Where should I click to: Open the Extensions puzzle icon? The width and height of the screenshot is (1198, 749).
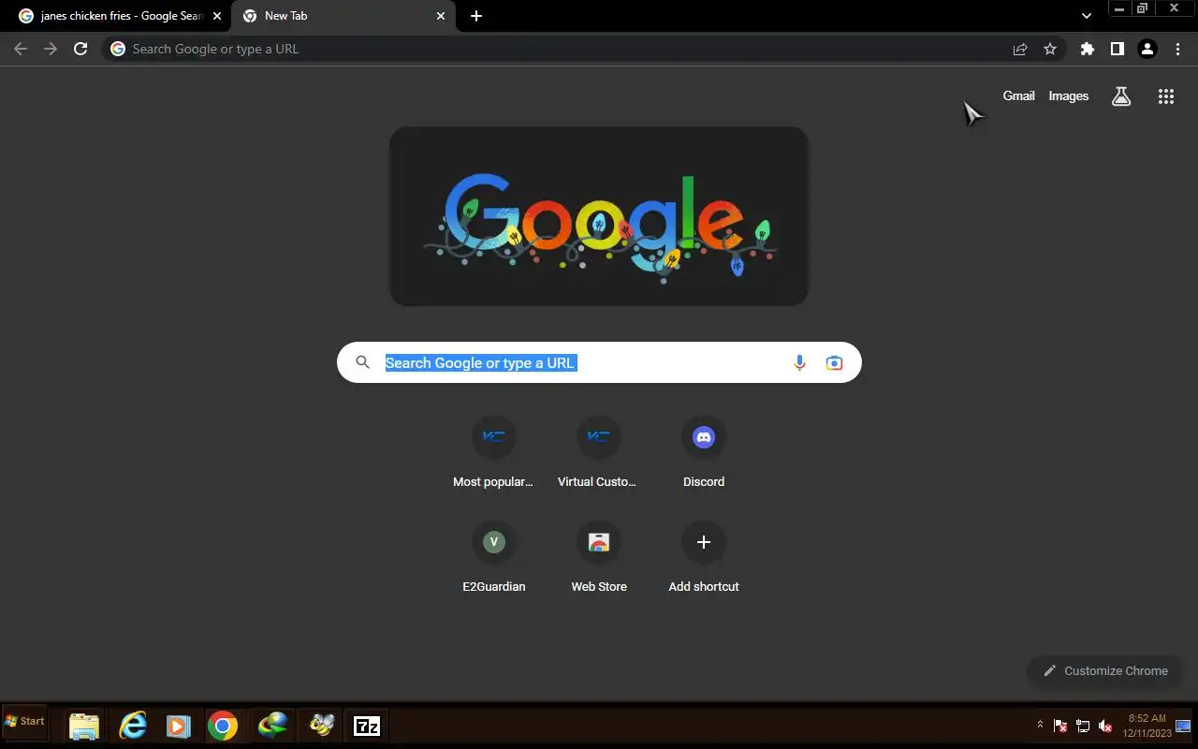tap(1087, 49)
